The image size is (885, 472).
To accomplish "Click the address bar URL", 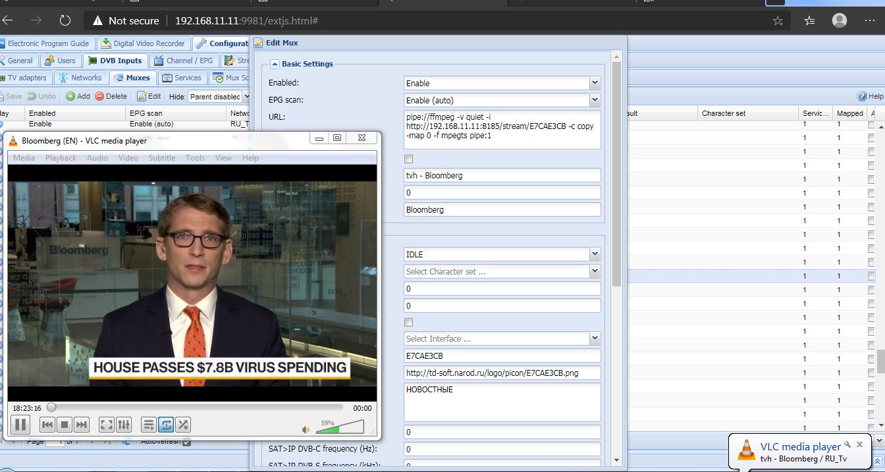I will (247, 20).
